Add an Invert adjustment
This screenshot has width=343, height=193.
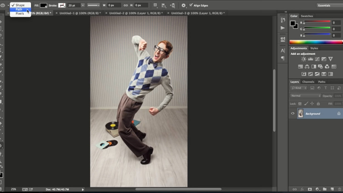click(x=304, y=74)
